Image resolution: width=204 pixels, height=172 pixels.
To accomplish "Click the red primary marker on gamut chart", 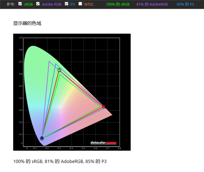I will [104, 106].
